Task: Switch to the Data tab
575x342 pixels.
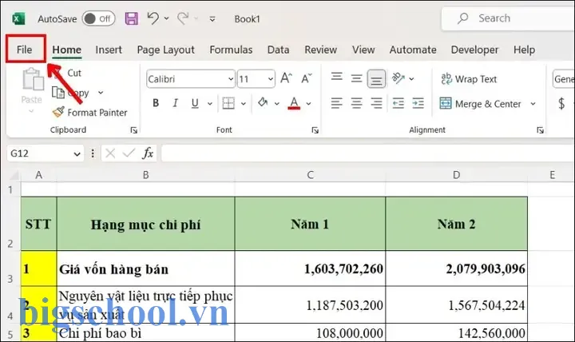Action: click(279, 50)
